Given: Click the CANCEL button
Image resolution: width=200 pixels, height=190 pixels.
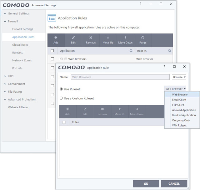Looking at the screenshot, I should coord(174,184).
